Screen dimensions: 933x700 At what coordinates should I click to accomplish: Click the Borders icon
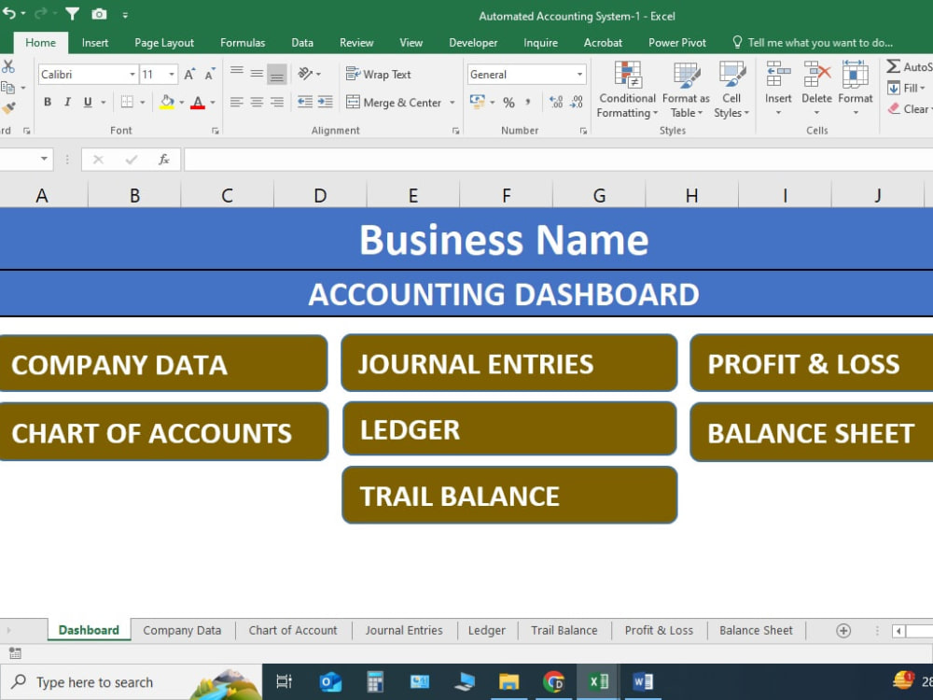pos(127,103)
